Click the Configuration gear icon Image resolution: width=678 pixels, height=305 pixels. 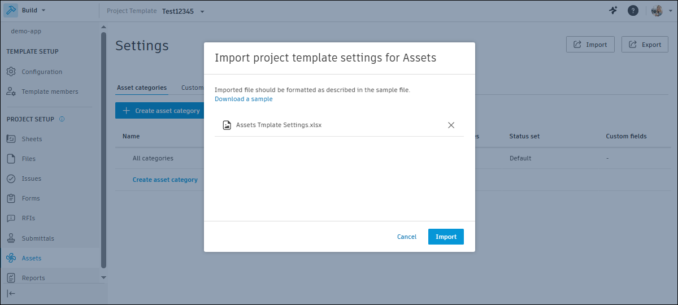point(11,72)
